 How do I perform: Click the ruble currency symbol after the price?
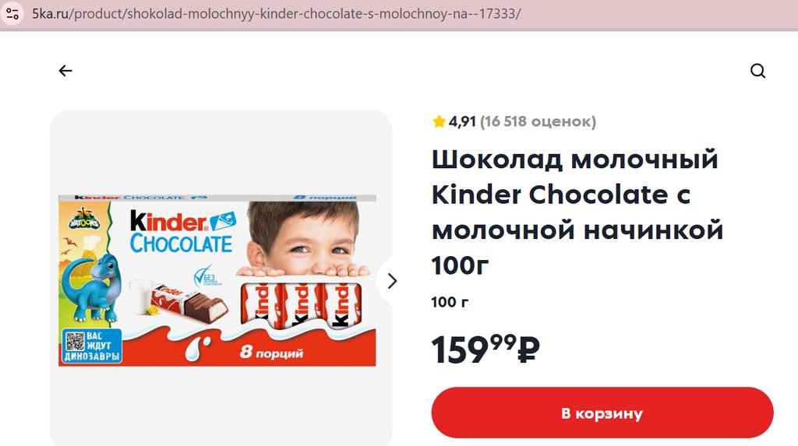pyautogui.click(x=529, y=350)
